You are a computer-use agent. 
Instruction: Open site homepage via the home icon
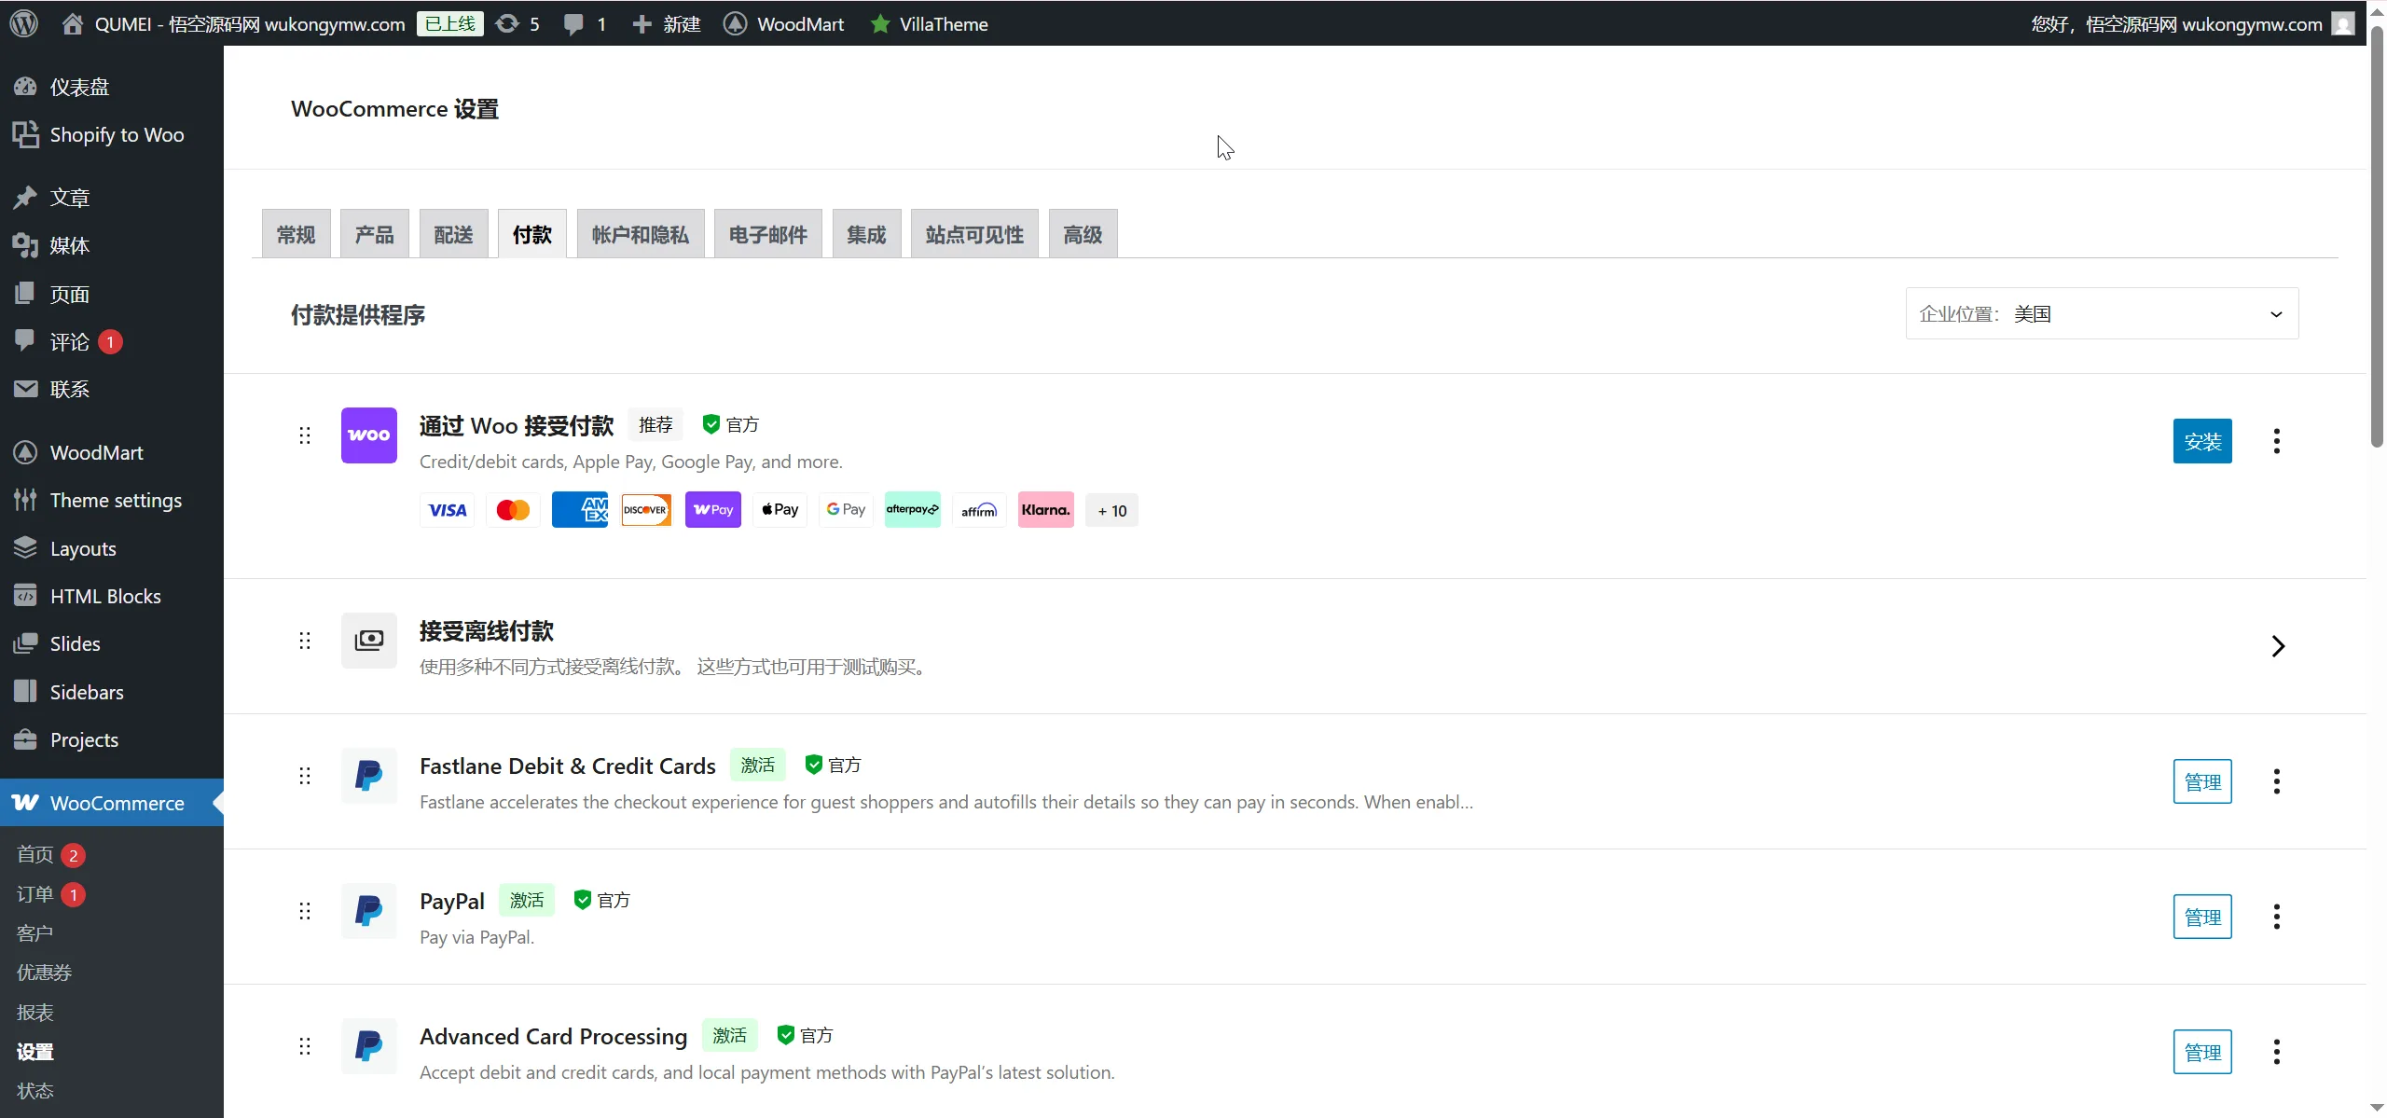tap(71, 23)
